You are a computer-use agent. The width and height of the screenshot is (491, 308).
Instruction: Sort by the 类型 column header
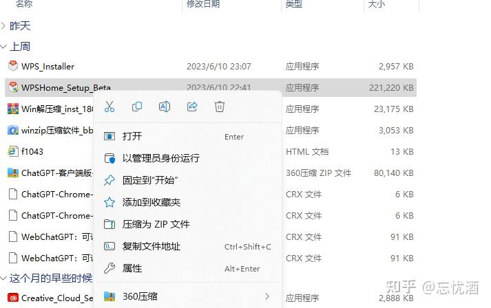click(294, 3)
